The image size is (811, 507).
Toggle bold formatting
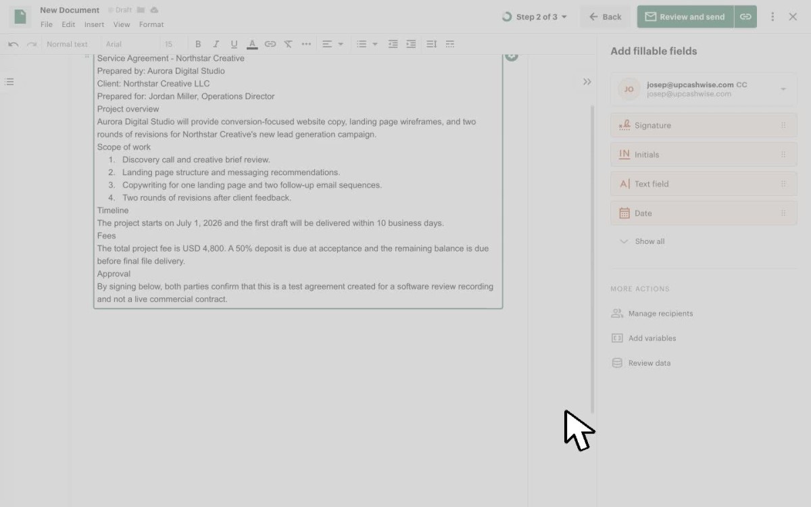pyautogui.click(x=198, y=44)
